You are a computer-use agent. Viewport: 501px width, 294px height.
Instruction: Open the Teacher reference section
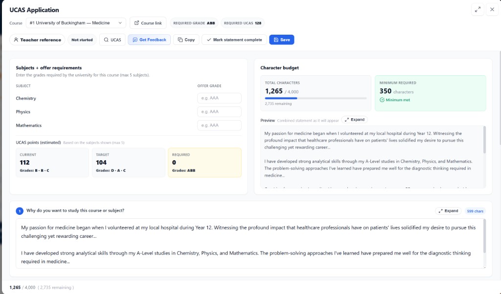pos(37,40)
